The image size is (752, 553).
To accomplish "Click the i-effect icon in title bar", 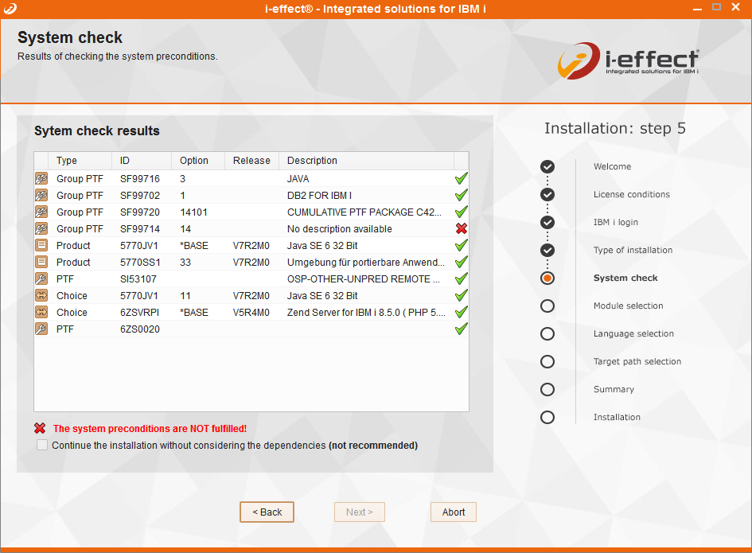I will pyautogui.click(x=10, y=8).
